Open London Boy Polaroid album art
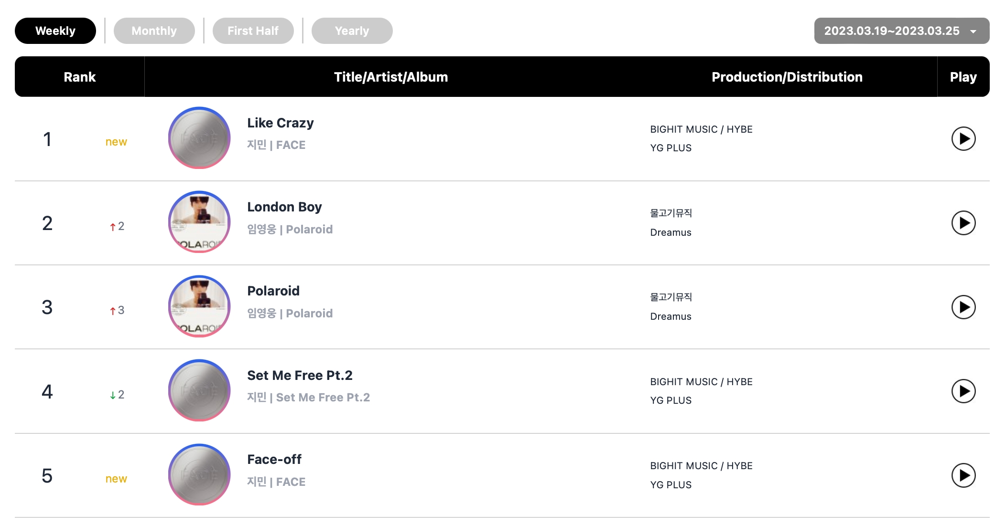This screenshot has width=1006, height=525. click(199, 222)
